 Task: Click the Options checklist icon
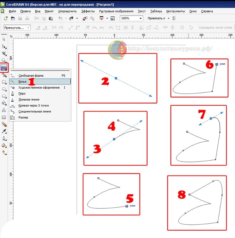(174, 18)
